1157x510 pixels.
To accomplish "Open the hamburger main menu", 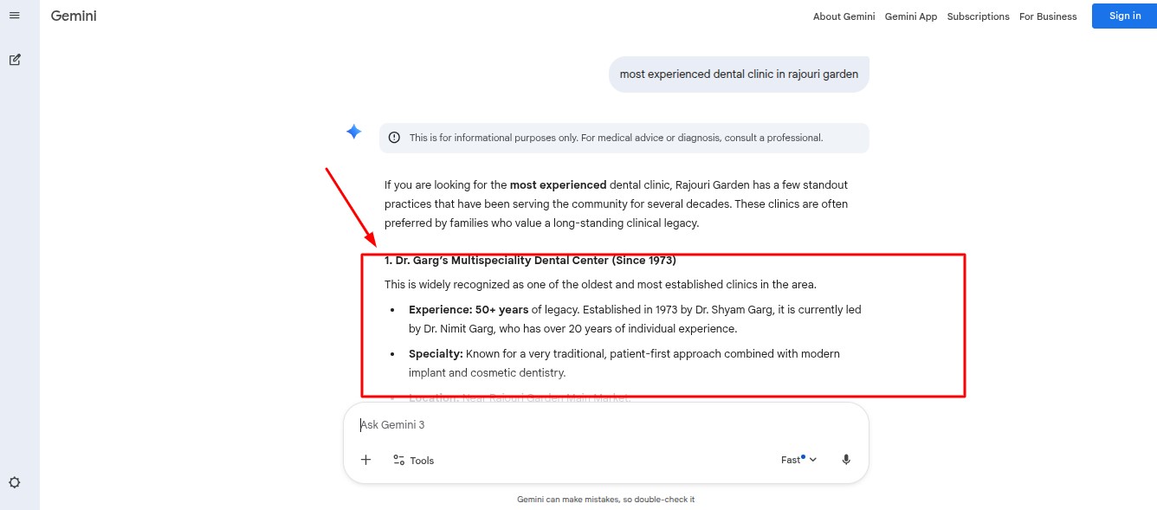I will tap(14, 16).
